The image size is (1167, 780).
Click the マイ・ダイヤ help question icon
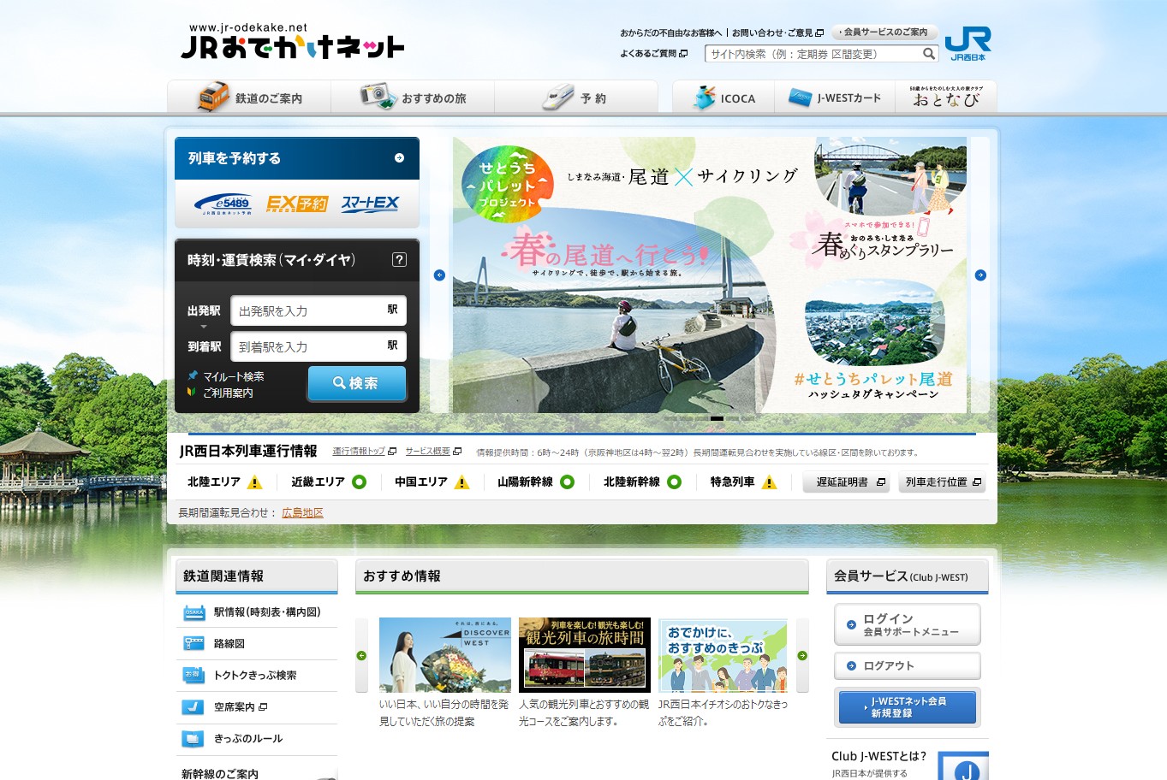[x=399, y=259]
